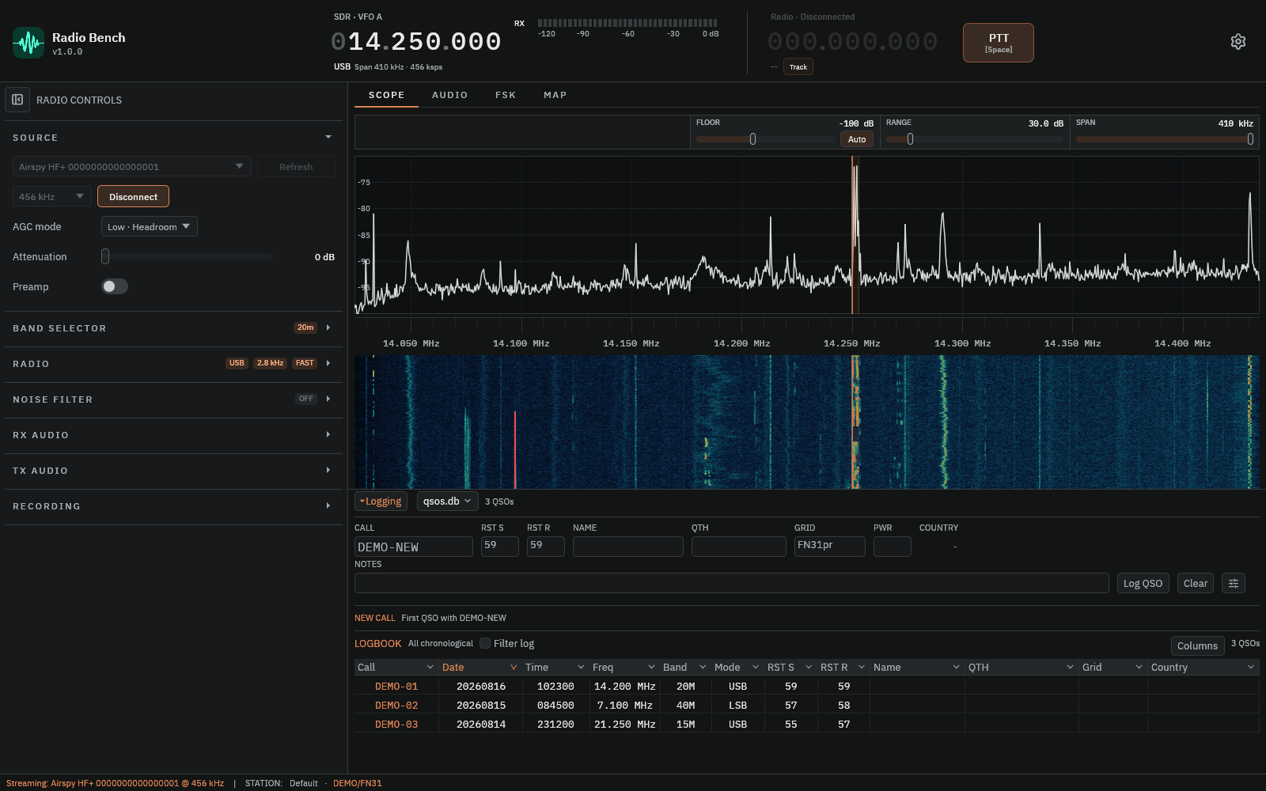
Task: Focus the RST R input field
Action: (546, 547)
